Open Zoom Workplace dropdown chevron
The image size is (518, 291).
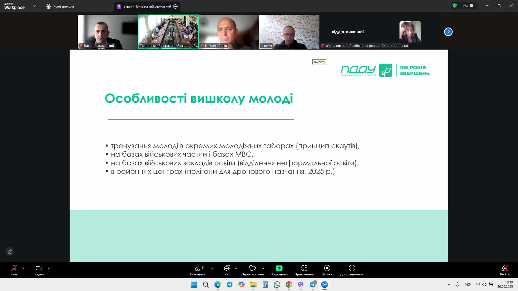tap(34, 6)
